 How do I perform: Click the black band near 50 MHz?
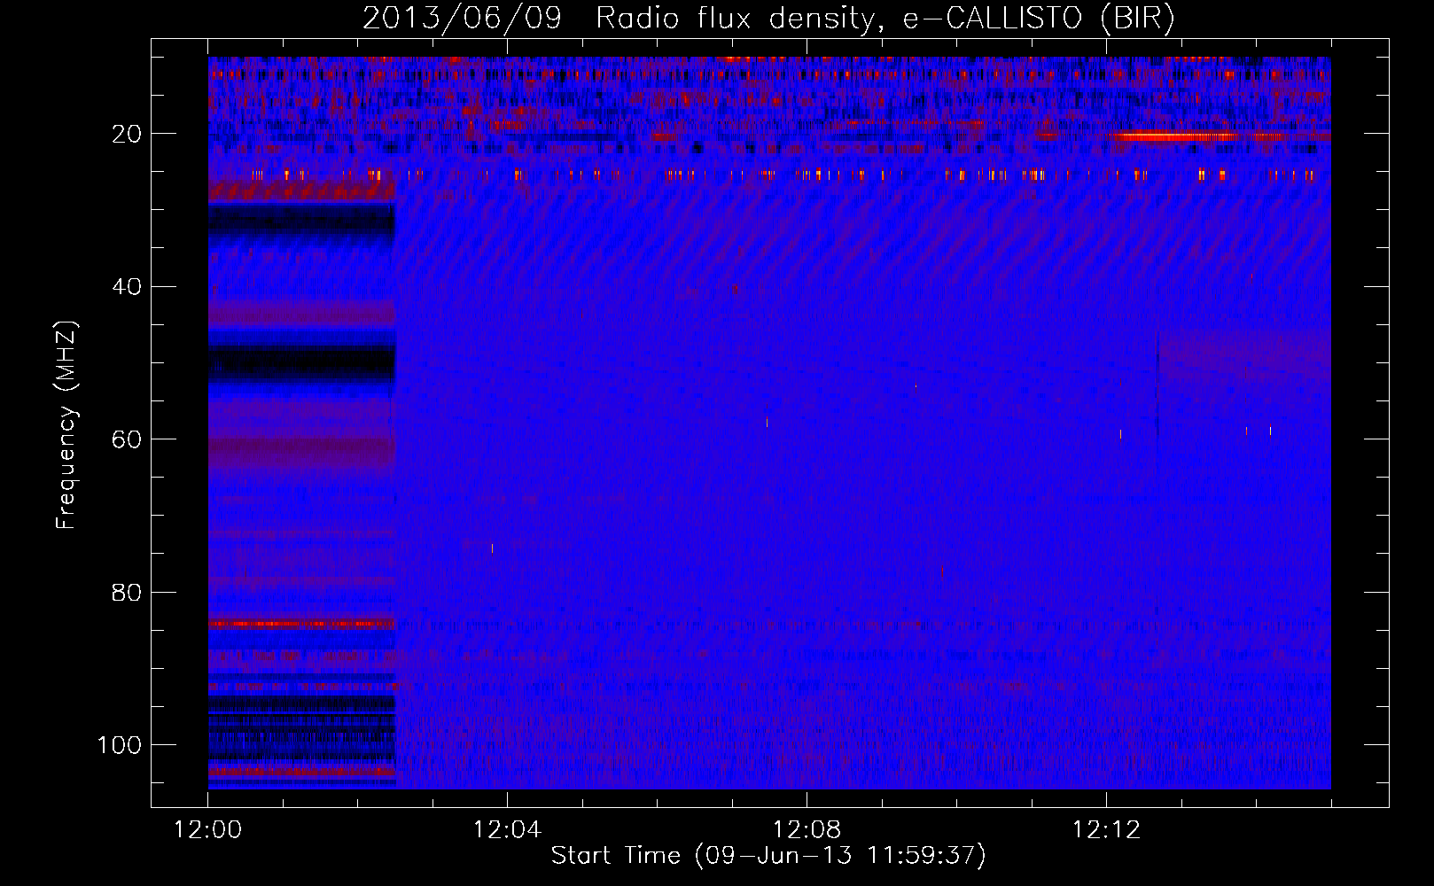[301, 363]
